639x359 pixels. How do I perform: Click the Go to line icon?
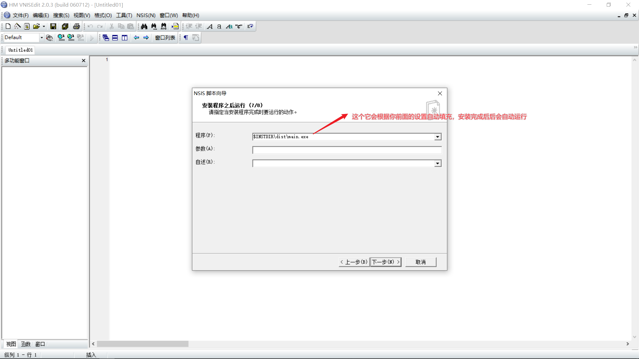coord(175,26)
